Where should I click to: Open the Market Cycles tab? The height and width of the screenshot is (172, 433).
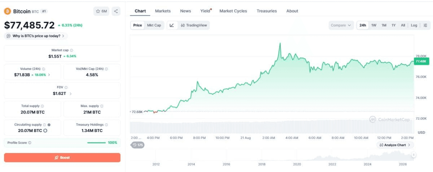point(233,11)
